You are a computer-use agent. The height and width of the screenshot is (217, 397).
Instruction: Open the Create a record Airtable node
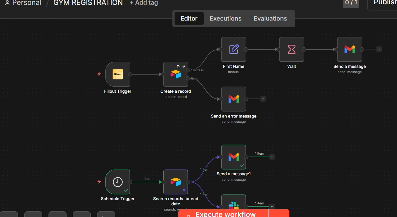pos(175,74)
